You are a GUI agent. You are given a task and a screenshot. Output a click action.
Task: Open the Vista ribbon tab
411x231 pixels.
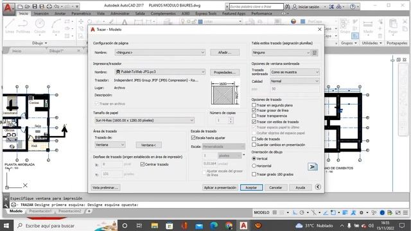click(x=101, y=13)
